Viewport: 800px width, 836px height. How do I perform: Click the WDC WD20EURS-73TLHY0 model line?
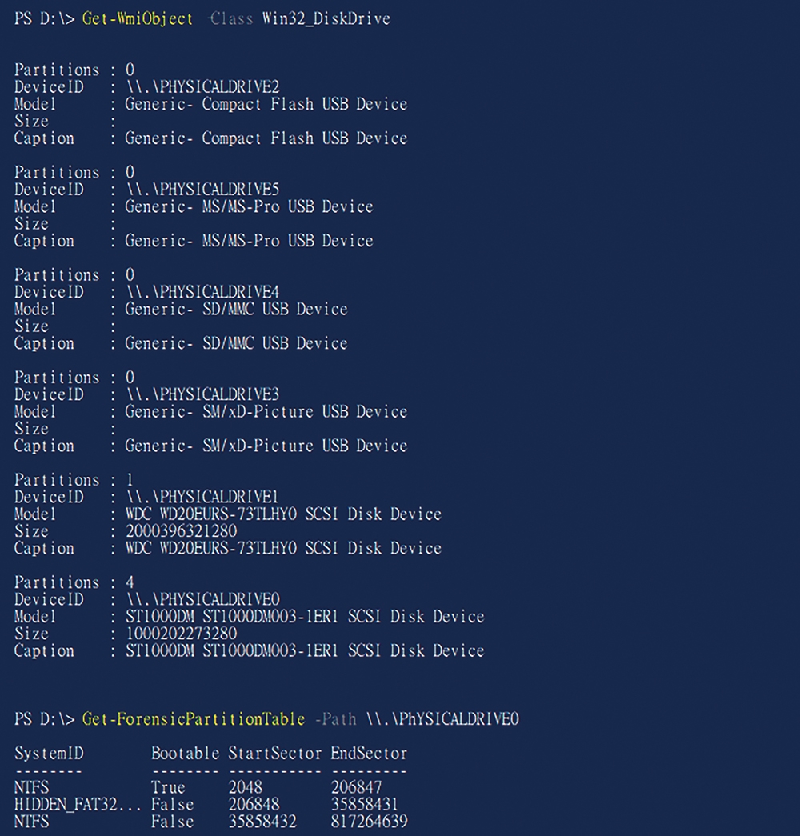pyautogui.click(x=283, y=514)
